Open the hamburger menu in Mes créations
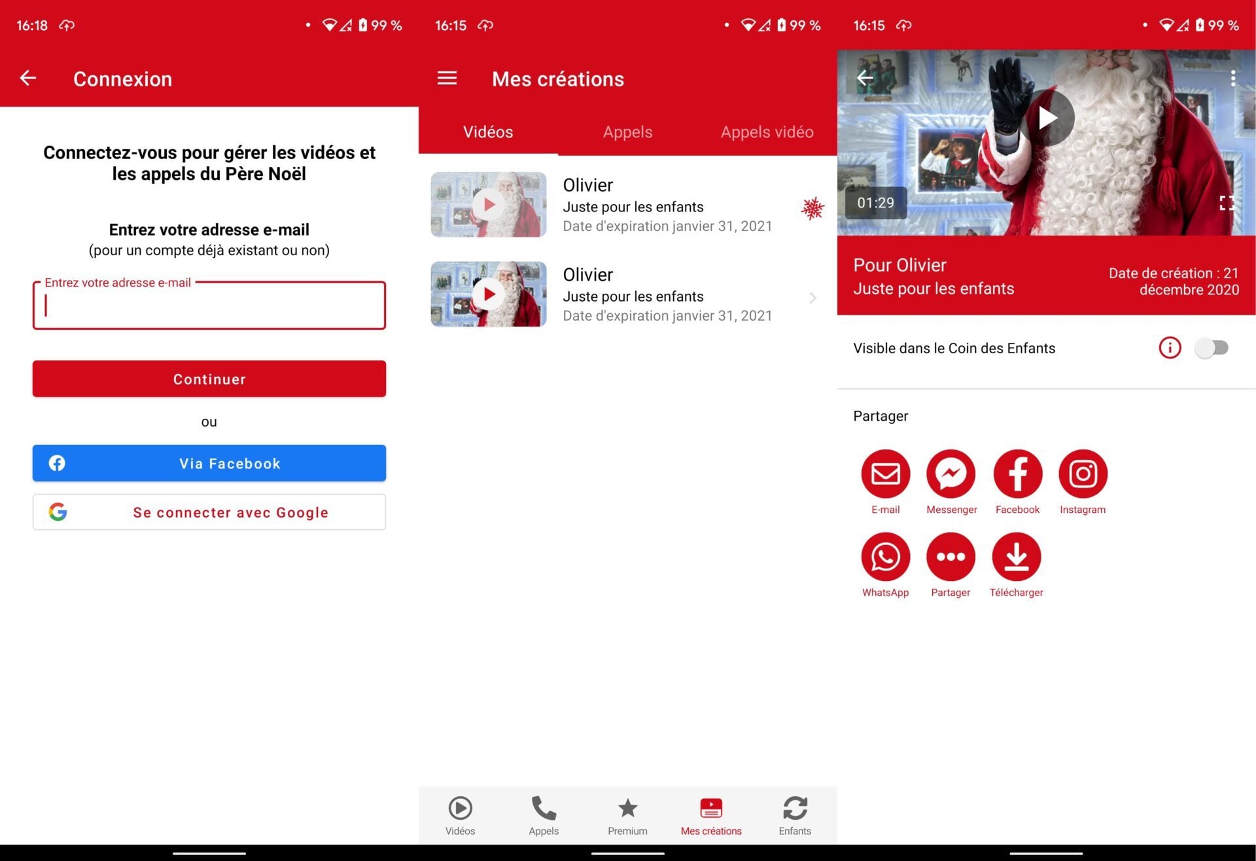Screen dimensions: 1256x861 point(447,79)
